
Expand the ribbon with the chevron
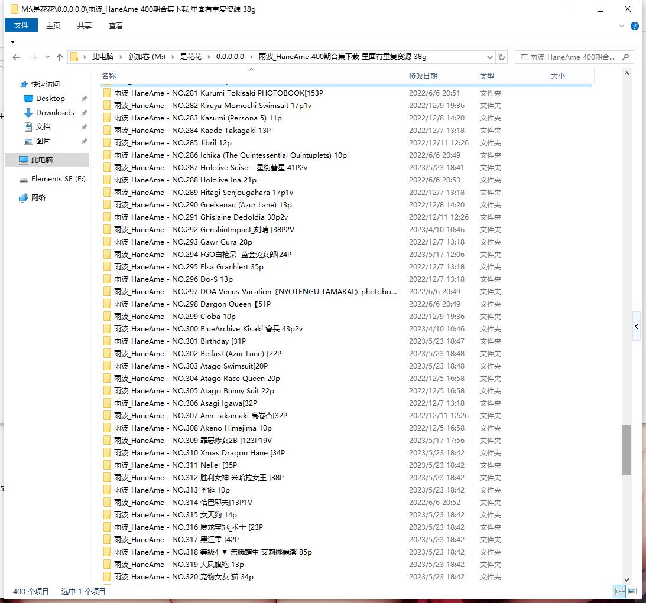(x=621, y=26)
